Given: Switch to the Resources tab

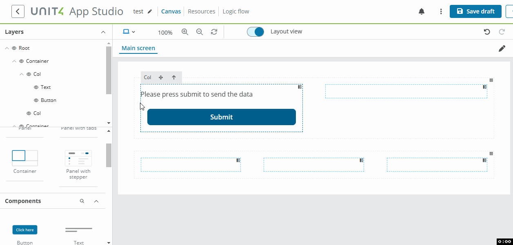Looking at the screenshot, I should click(201, 11).
